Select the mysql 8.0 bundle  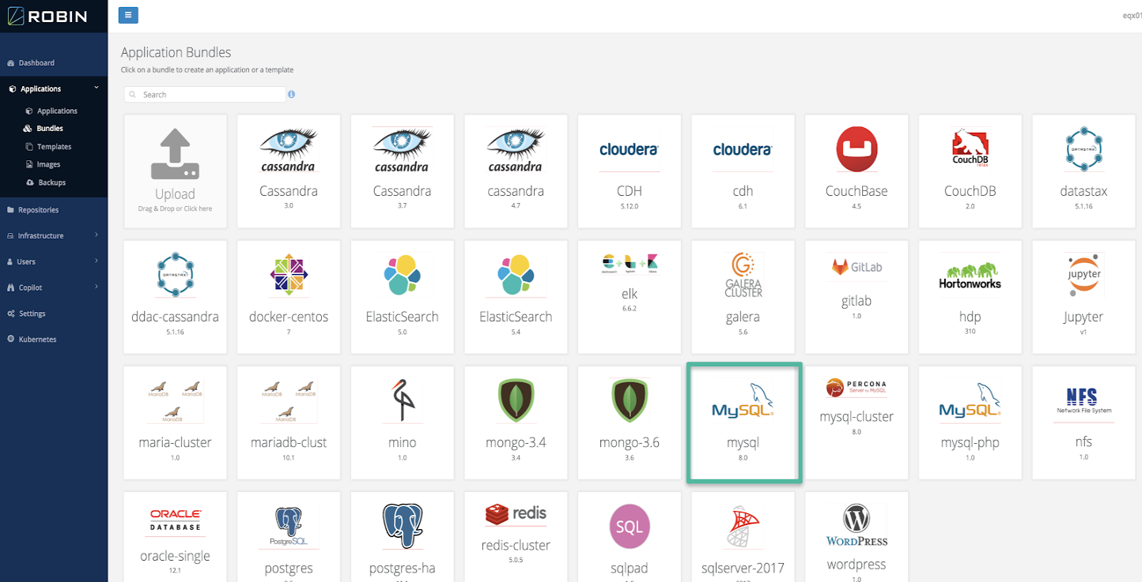coord(743,422)
